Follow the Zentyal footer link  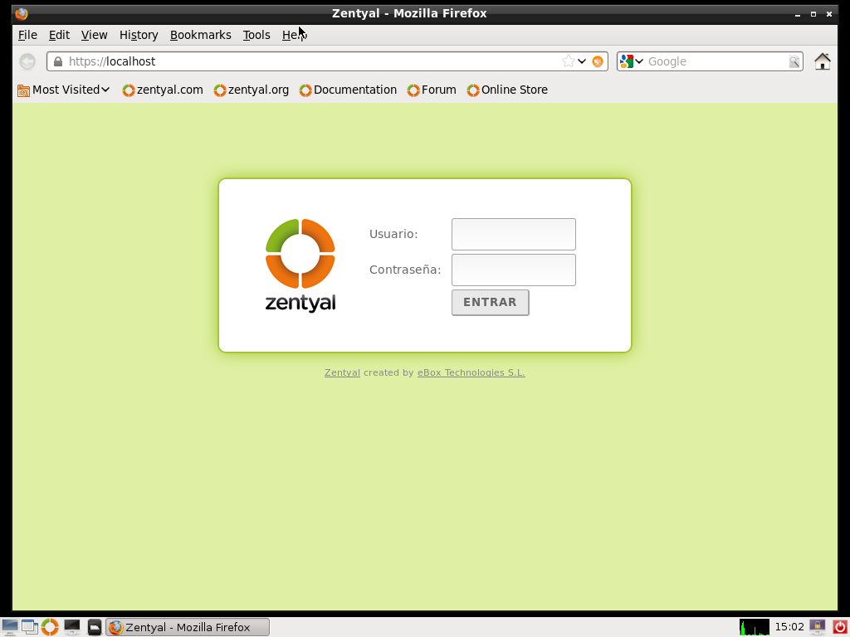tap(342, 372)
